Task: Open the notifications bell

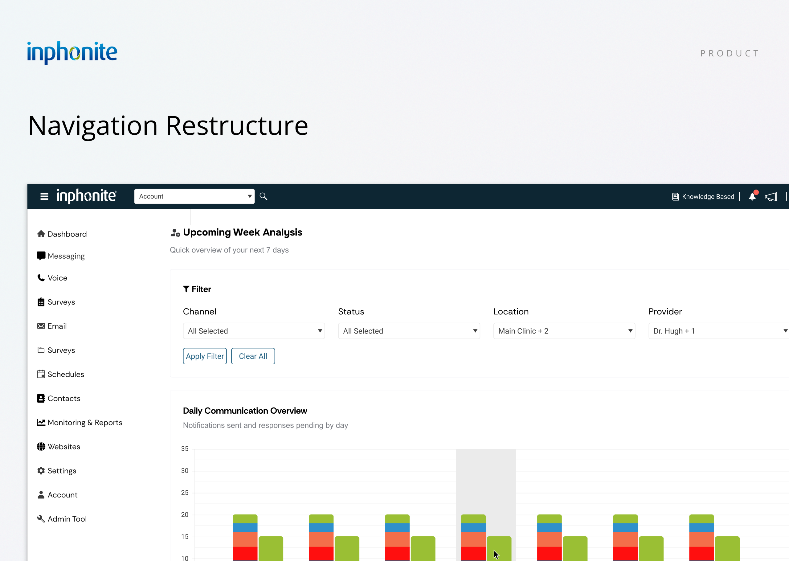Action: (752, 197)
